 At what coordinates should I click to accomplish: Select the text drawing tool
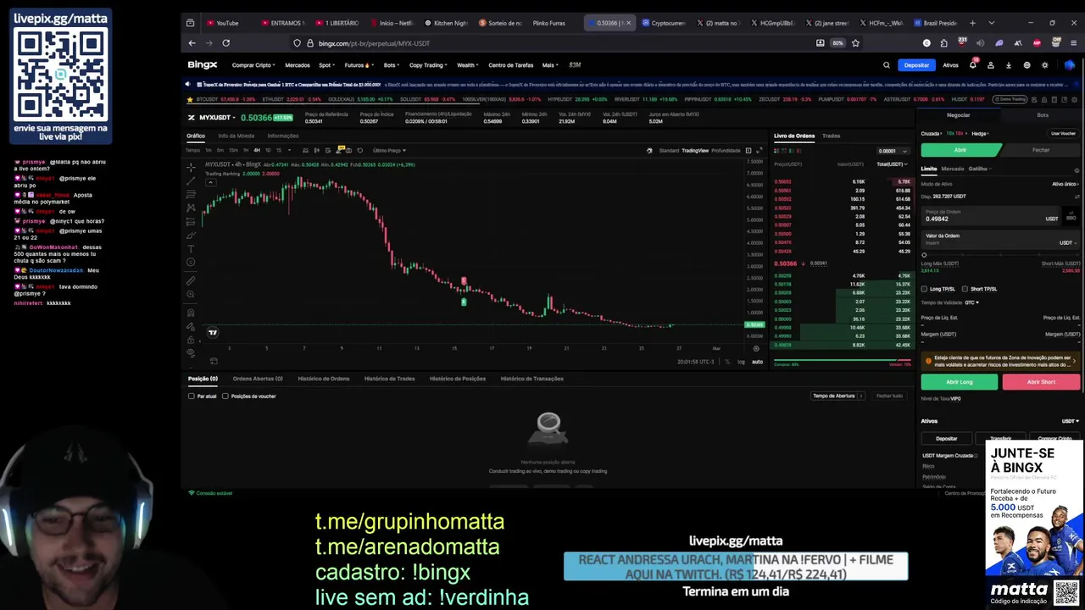[x=191, y=248]
